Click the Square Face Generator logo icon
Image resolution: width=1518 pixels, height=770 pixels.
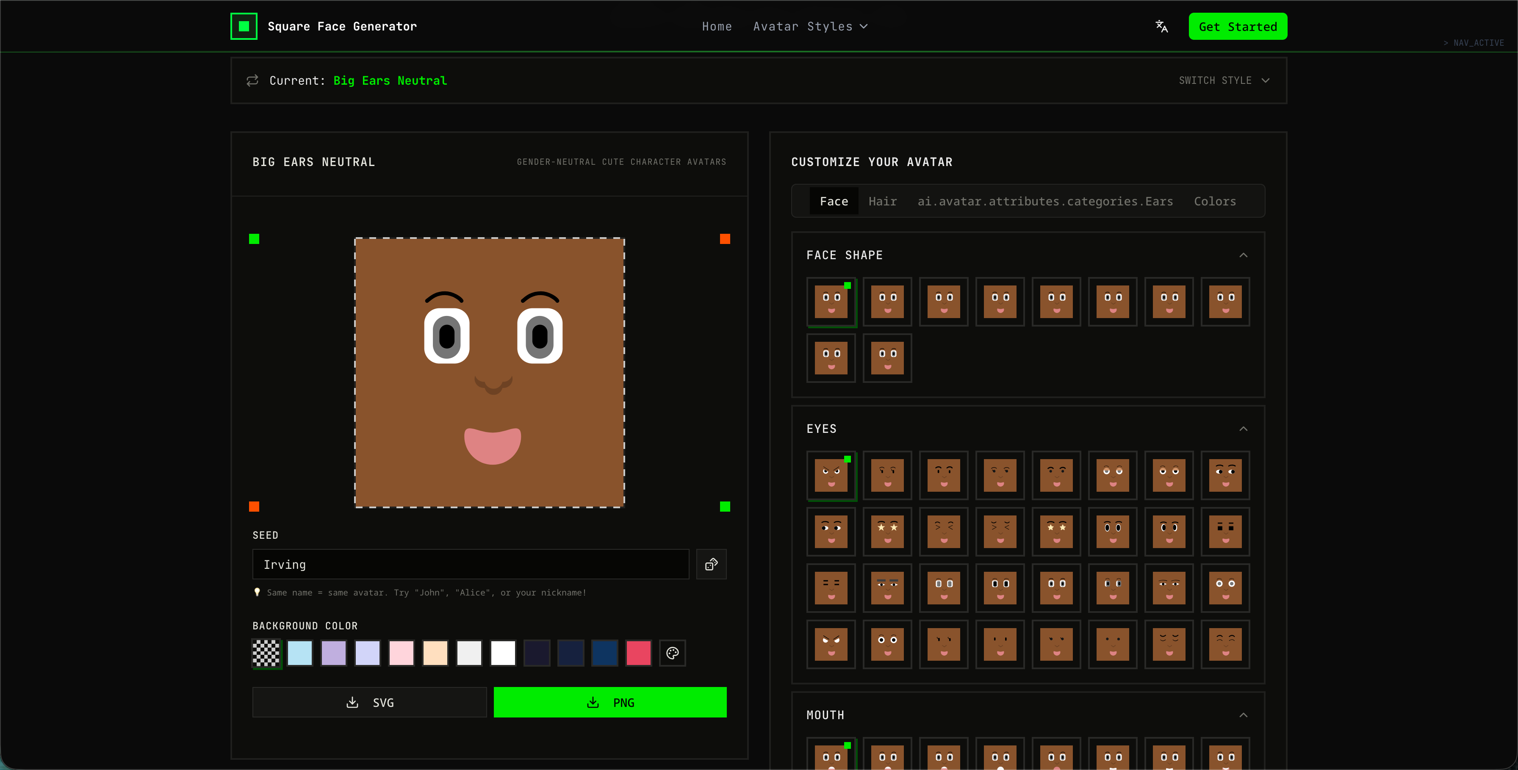244,26
